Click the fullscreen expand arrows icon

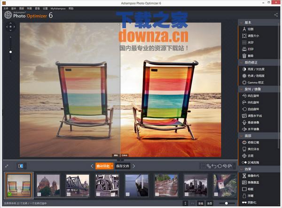pyautogui.click(x=7, y=166)
